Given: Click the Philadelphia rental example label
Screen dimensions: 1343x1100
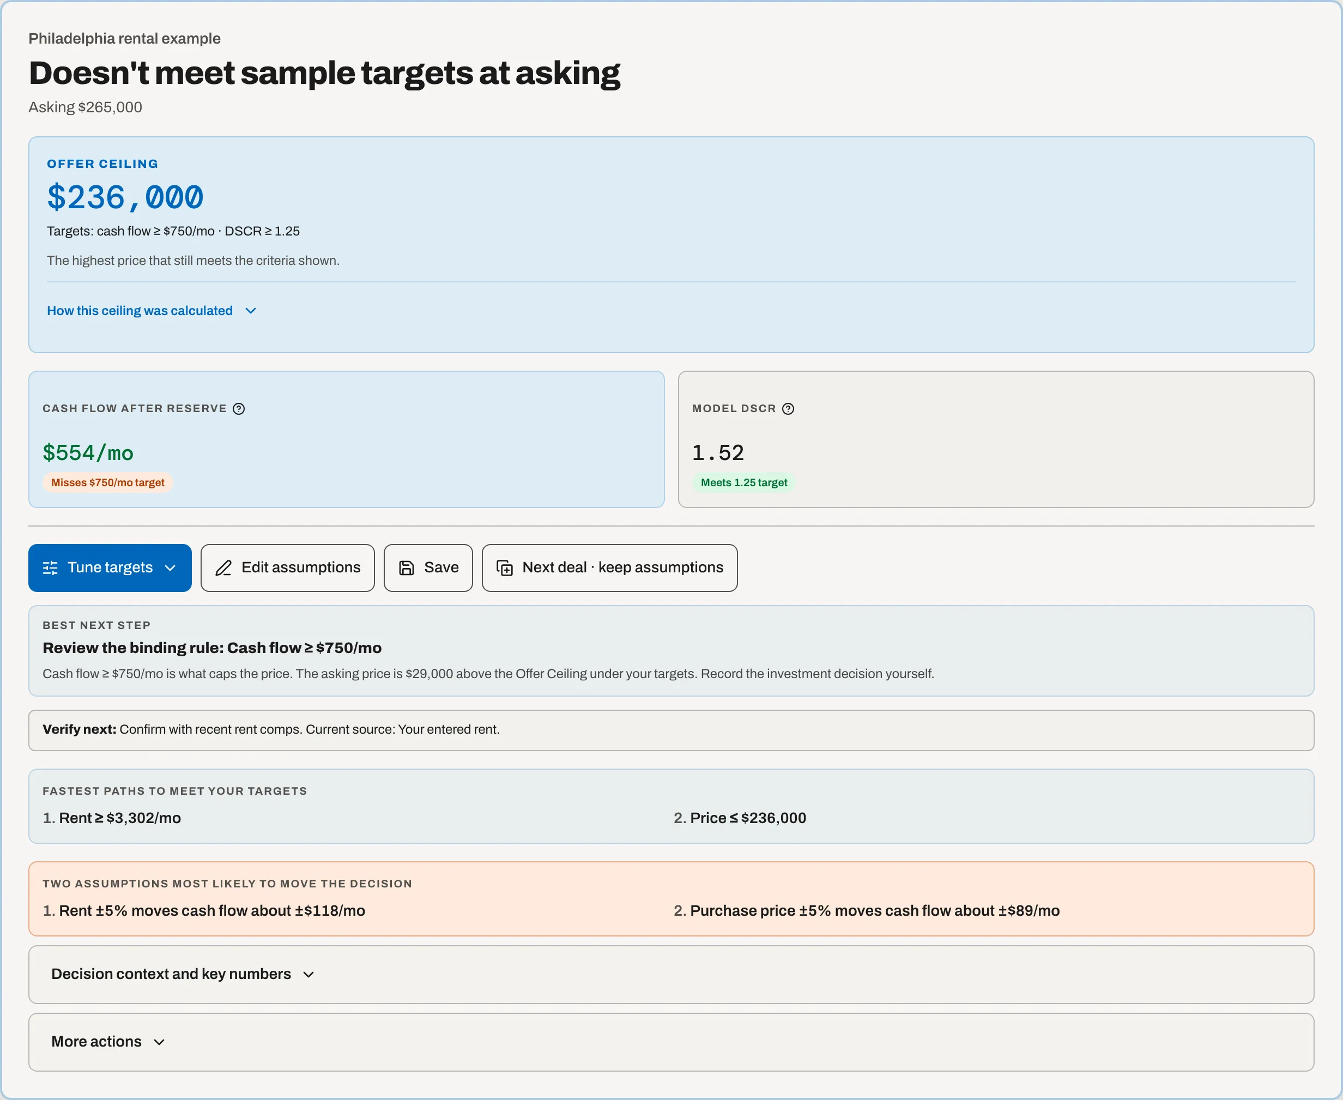Looking at the screenshot, I should point(125,39).
